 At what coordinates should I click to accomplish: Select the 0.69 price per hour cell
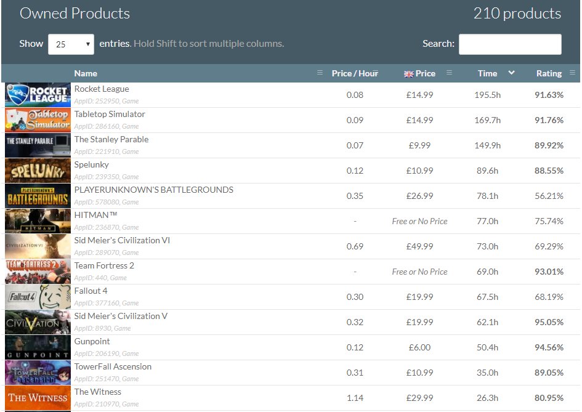(355, 246)
